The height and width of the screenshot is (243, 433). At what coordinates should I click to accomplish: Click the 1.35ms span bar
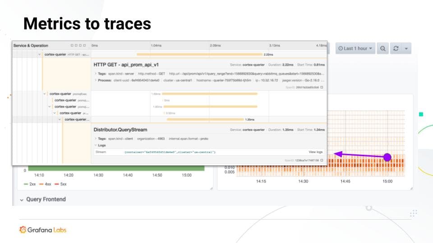coord(206,120)
